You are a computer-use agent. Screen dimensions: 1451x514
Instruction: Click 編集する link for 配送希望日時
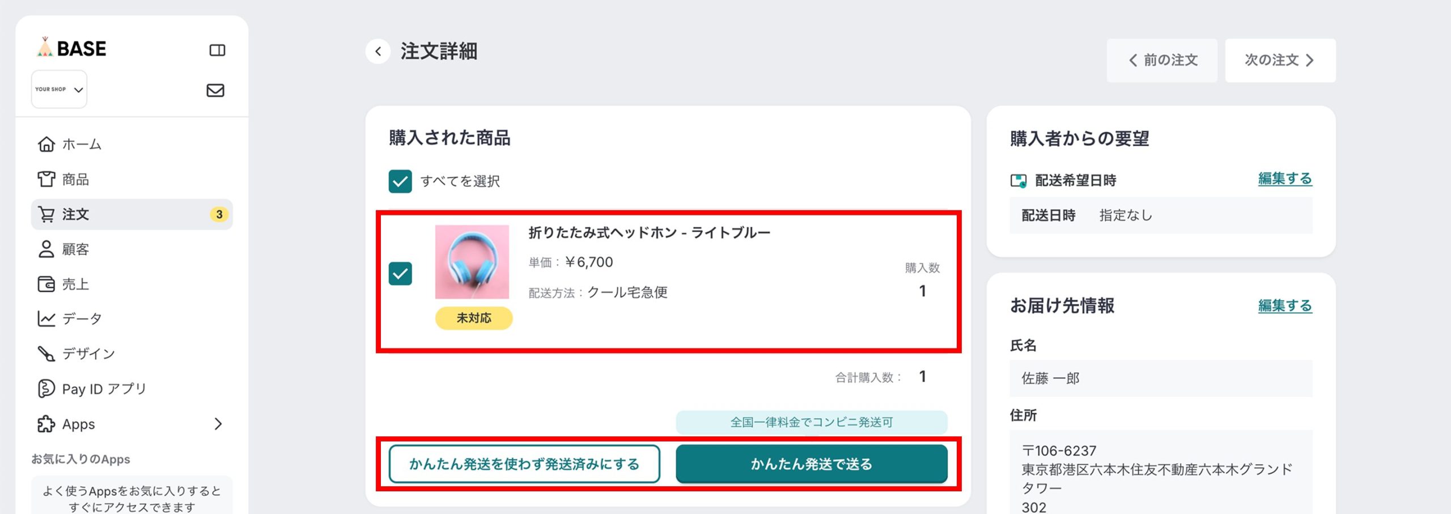click(x=1284, y=179)
